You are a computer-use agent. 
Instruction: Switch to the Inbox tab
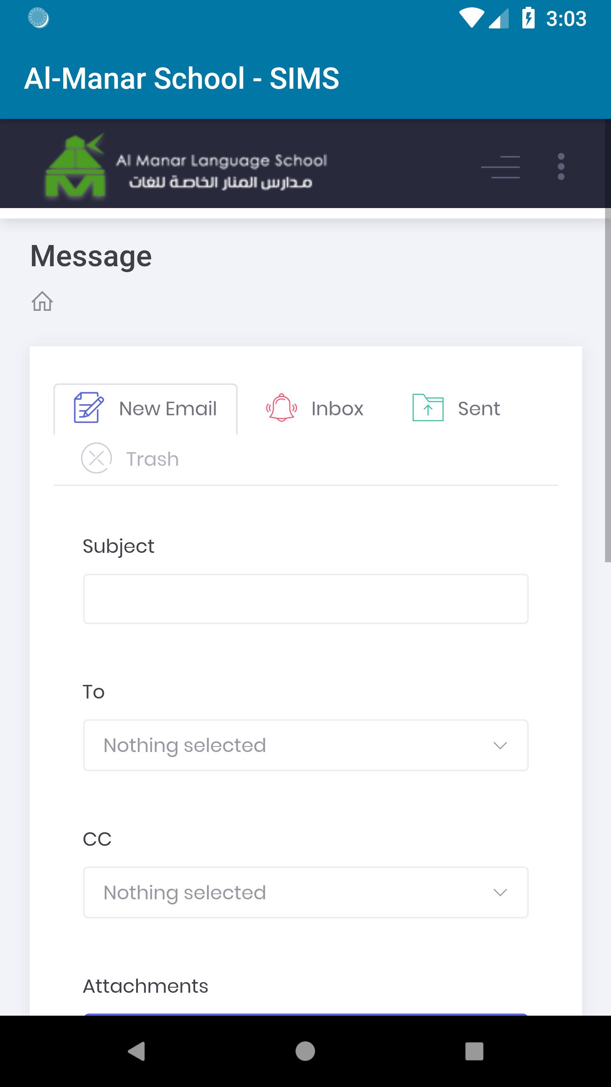coord(314,408)
